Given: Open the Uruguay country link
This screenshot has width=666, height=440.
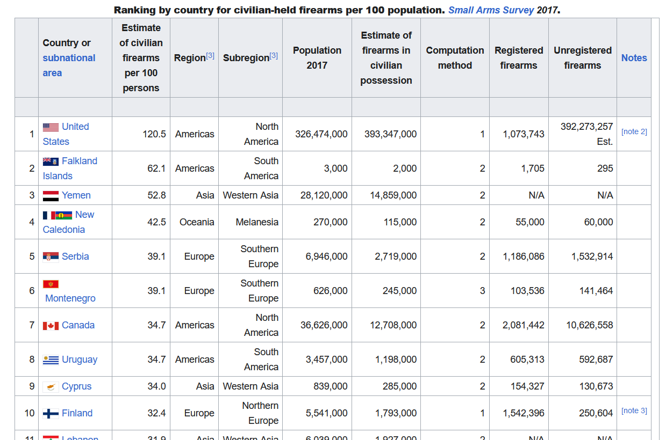Looking at the screenshot, I should pos(80,360).
